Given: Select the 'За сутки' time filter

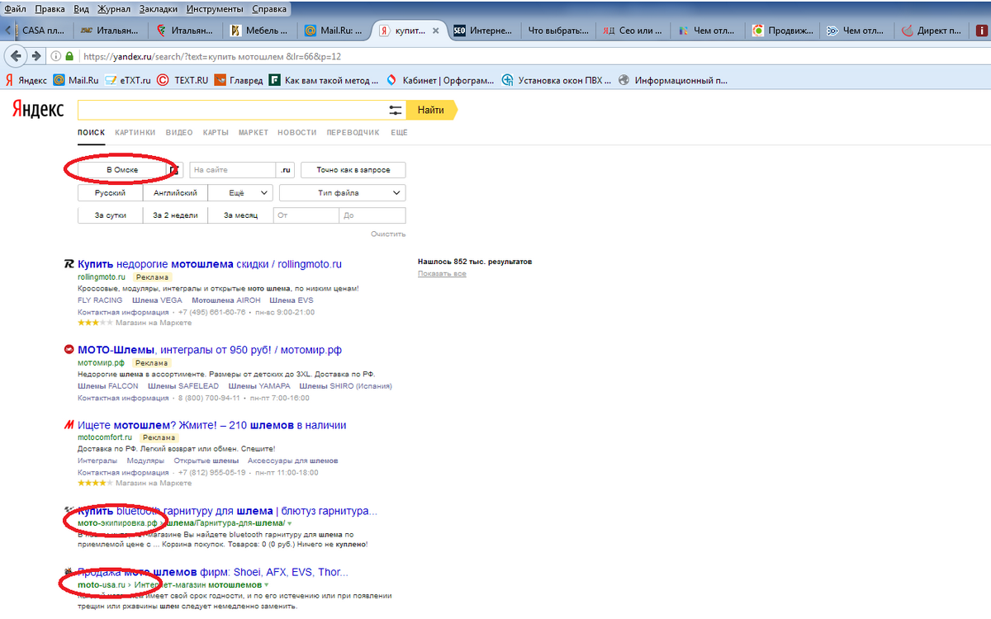Looking at the screenshot, I should tap(110, 215).
